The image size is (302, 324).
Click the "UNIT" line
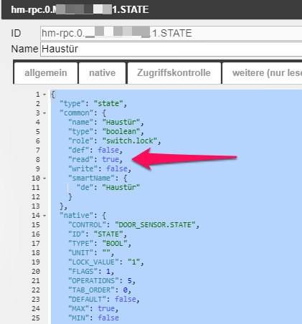tap(91, 253)
